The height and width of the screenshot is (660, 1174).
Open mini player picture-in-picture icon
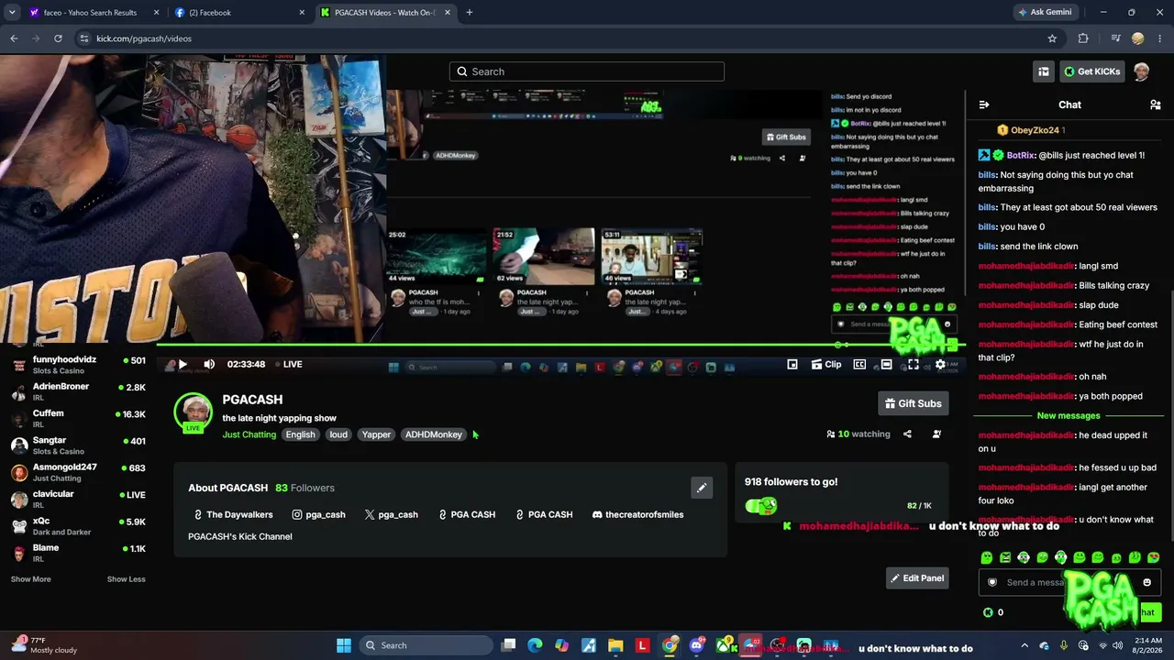point(792,364)
